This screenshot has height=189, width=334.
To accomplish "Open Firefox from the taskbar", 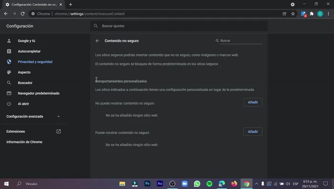I will pos(234,184).
